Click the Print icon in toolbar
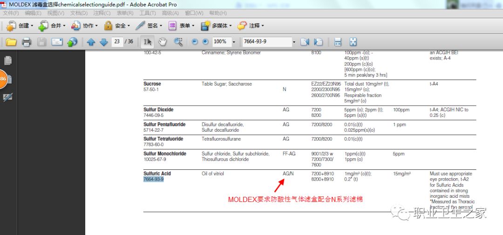This screenshot has height=235, width=503. pyautogui.click(x=27, y=42)
